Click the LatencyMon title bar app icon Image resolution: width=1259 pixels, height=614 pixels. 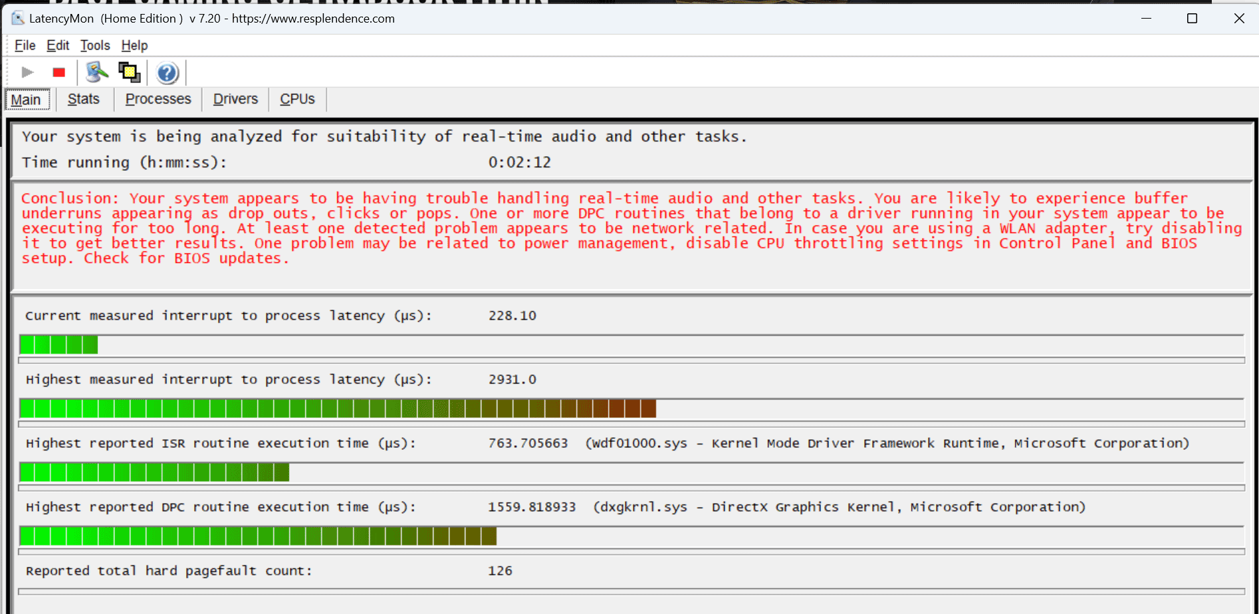coord(17,18)
